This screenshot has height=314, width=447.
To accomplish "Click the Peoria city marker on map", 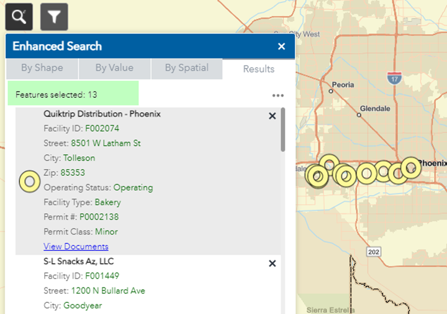I will 331,91.
